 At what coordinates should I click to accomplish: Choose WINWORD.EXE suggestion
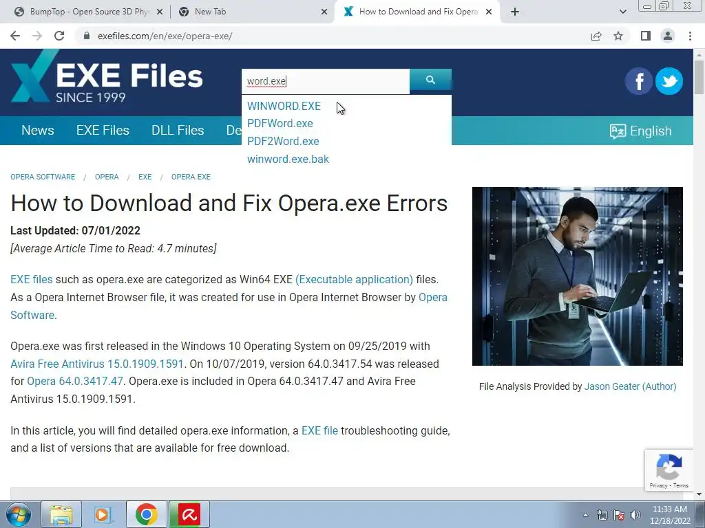click(284, 106)
